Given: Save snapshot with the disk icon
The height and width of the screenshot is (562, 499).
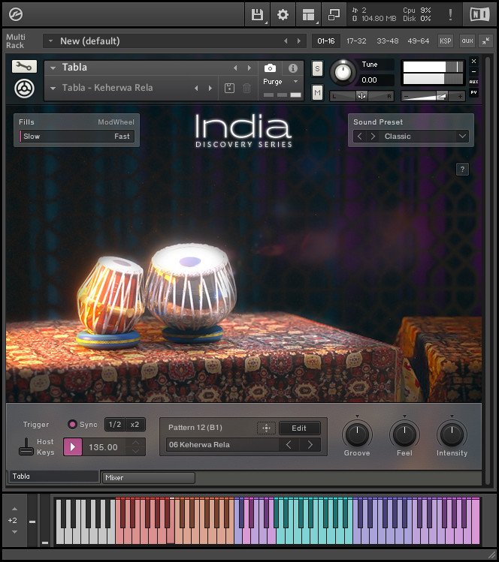Looking at the screenshot, I should pos(229,88).
